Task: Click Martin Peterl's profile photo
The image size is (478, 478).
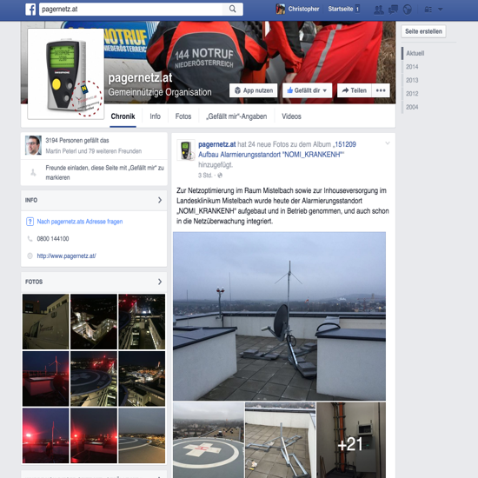Action: (x=33, y=145)
